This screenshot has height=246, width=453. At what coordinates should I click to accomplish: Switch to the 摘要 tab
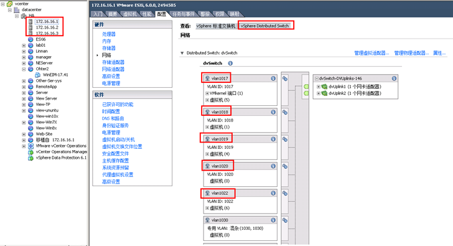(113, 14)
